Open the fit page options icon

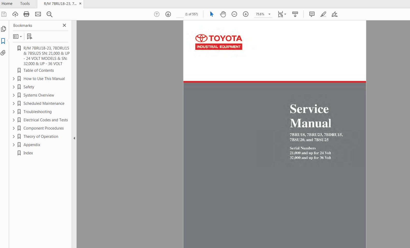pos(280,14)
